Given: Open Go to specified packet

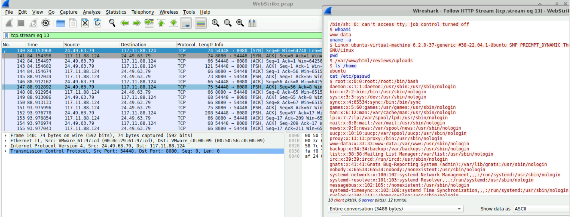Looking at the screenshot, I should click(x=149, y=23).
